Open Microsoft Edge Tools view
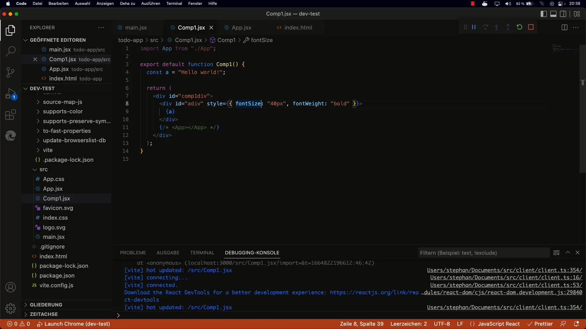This screenshot has width=586, height=329. pyautogui.click(x=10, y=136)
